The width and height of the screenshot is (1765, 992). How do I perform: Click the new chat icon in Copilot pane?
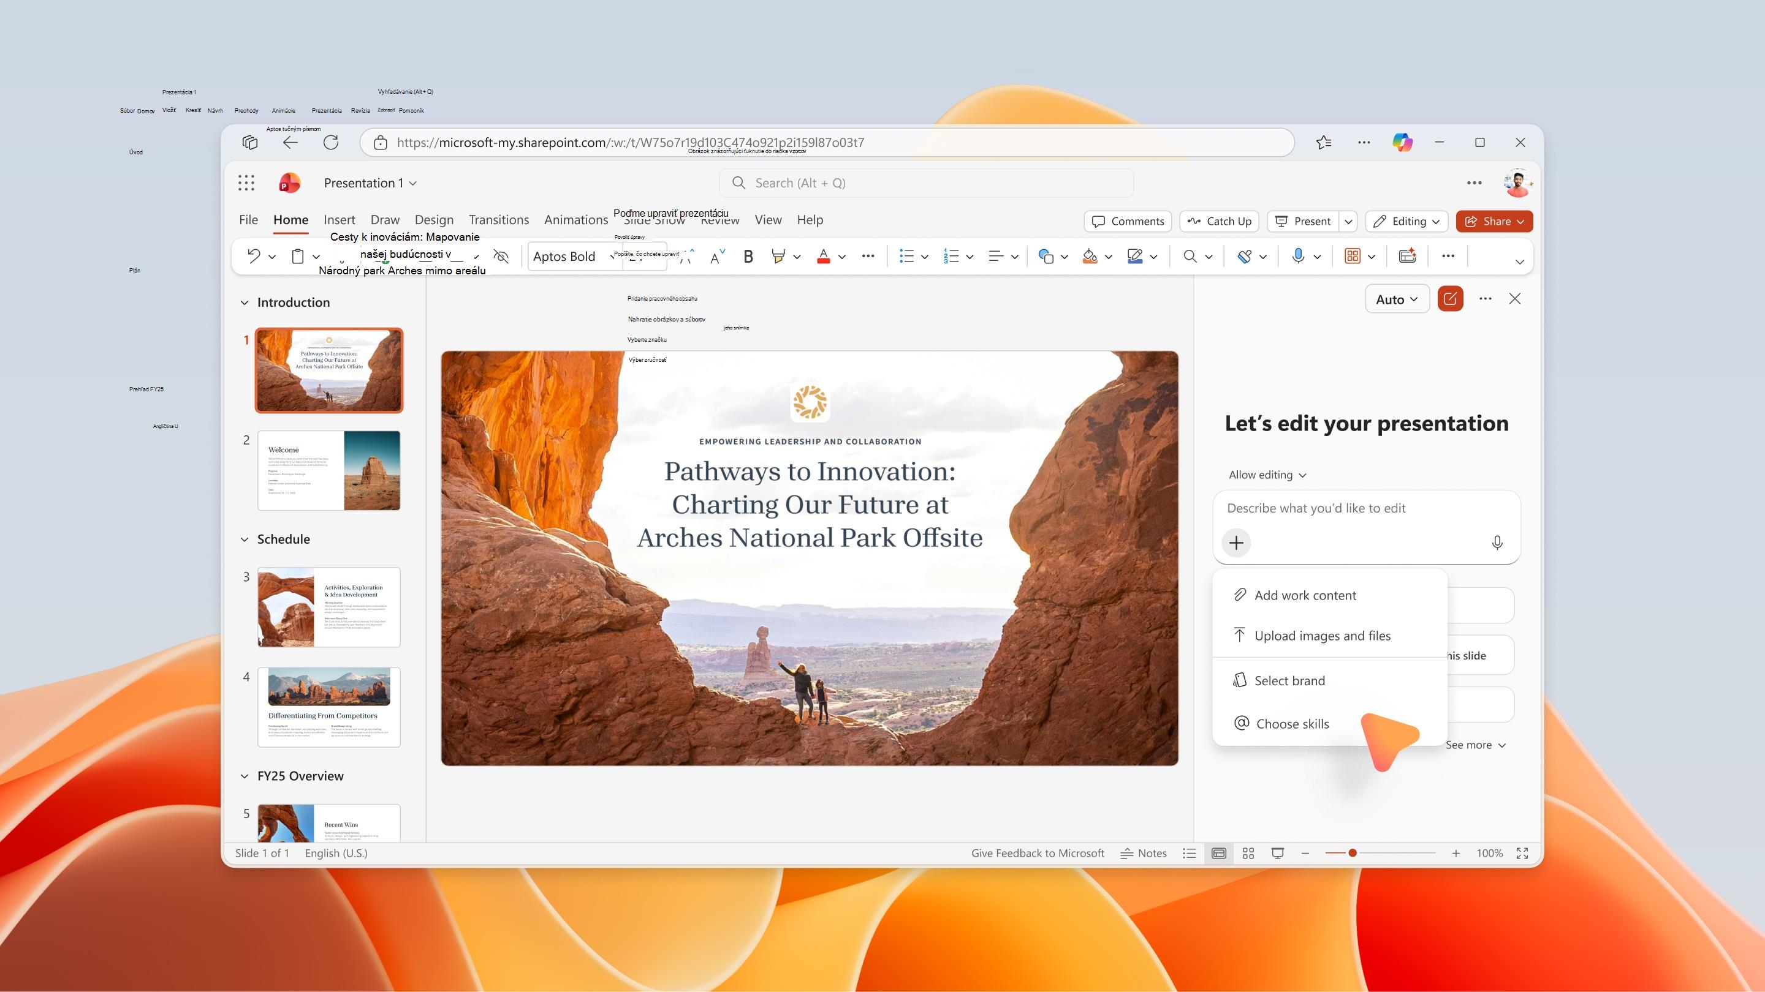[x=1451, y=299]
